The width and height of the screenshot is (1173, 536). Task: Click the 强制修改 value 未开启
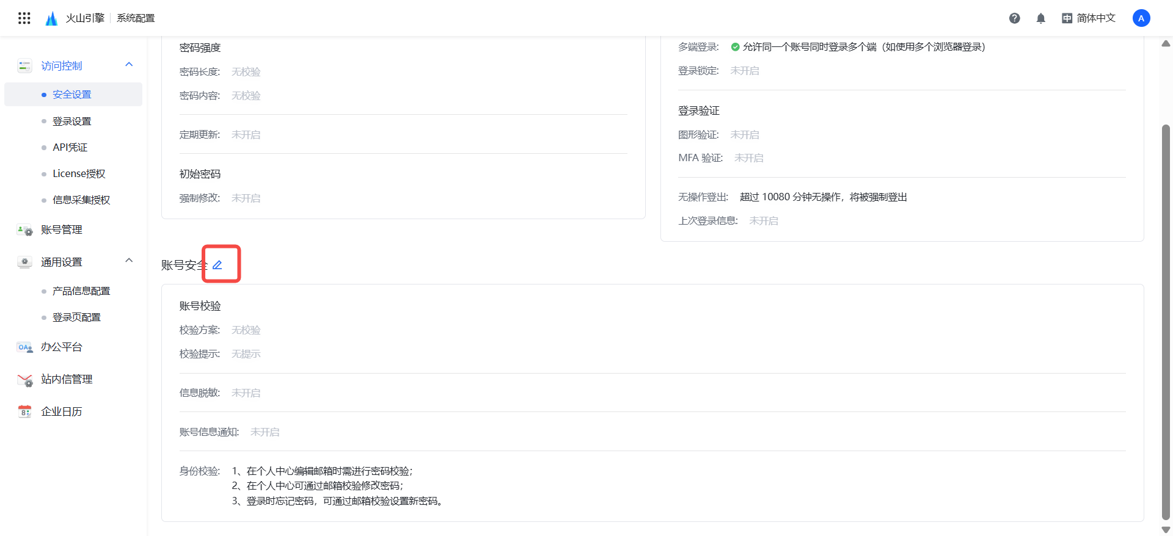click(x=246, y=198)
